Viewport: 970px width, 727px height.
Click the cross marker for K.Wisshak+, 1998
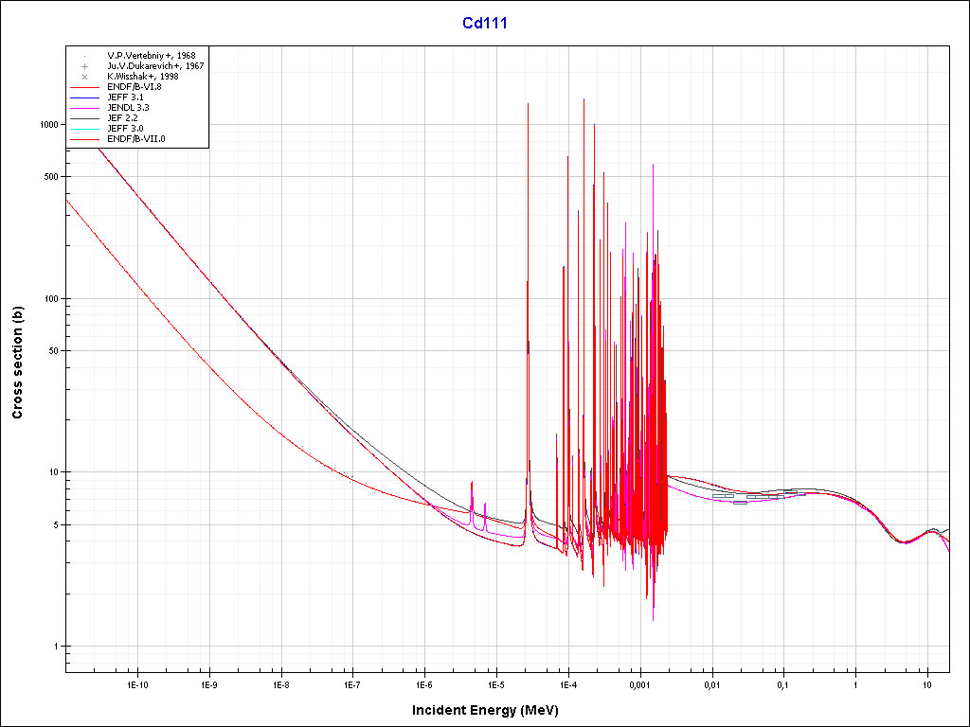pos(84,77)
